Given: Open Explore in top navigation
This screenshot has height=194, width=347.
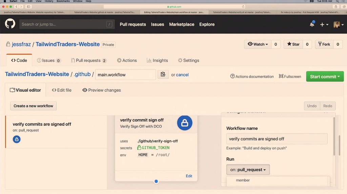Looking at the screenshot, I should (x=207, y=24).
